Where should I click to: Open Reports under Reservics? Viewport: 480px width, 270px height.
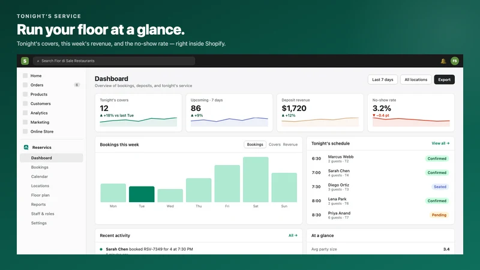(38, 205)
